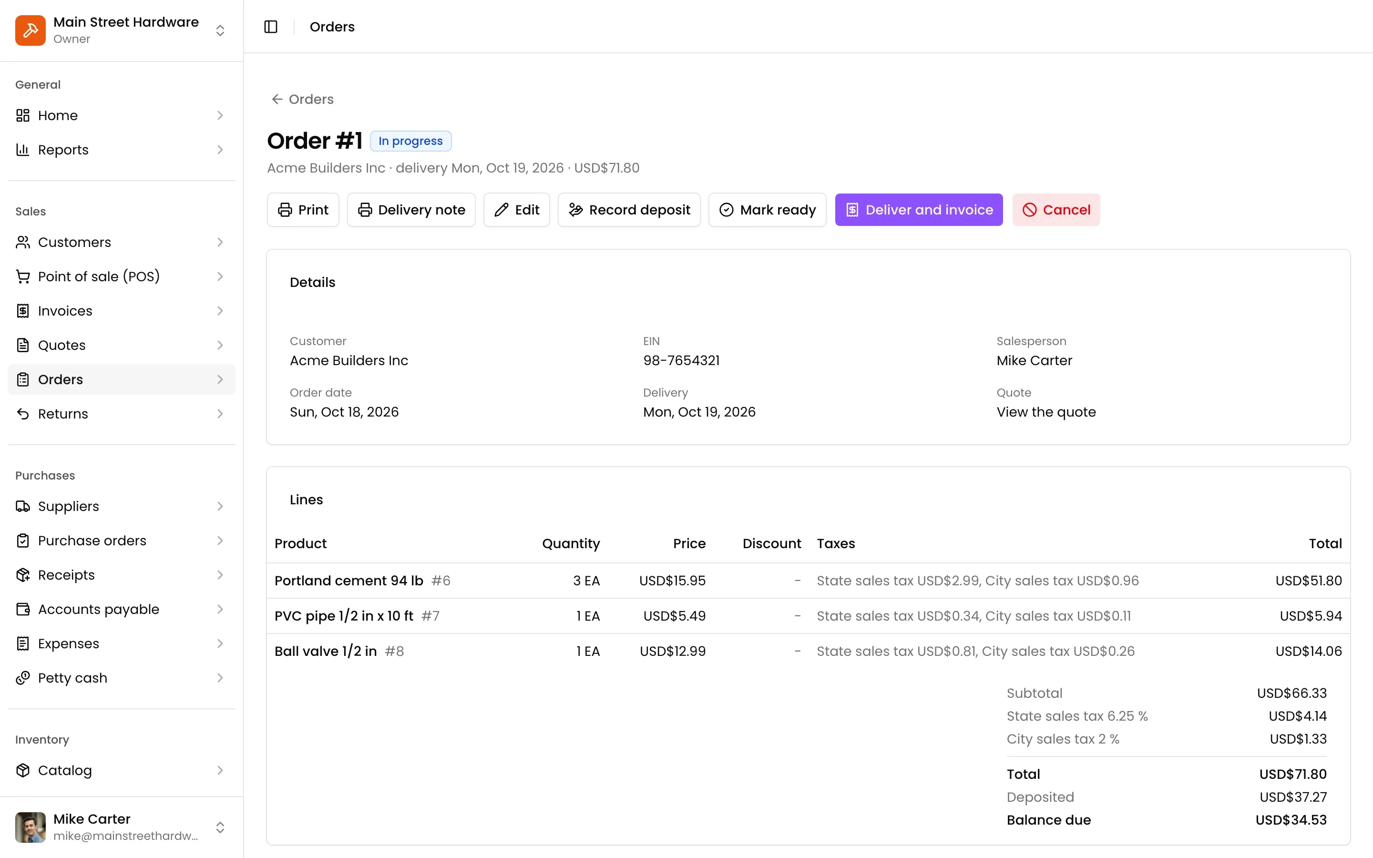Click the Balance due amount USD$34.53

pyautogui.click(x=1291, y=820)
